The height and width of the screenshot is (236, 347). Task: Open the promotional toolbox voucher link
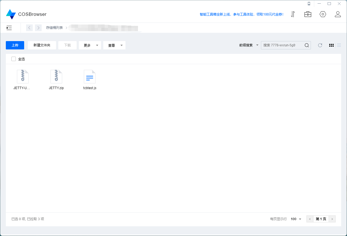[x=242, y=14]
